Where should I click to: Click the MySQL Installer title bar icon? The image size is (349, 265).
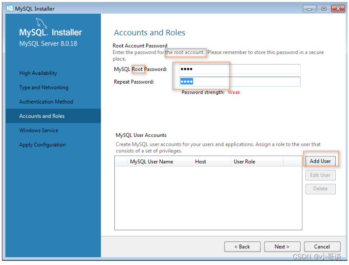click(x=10, y=8)
